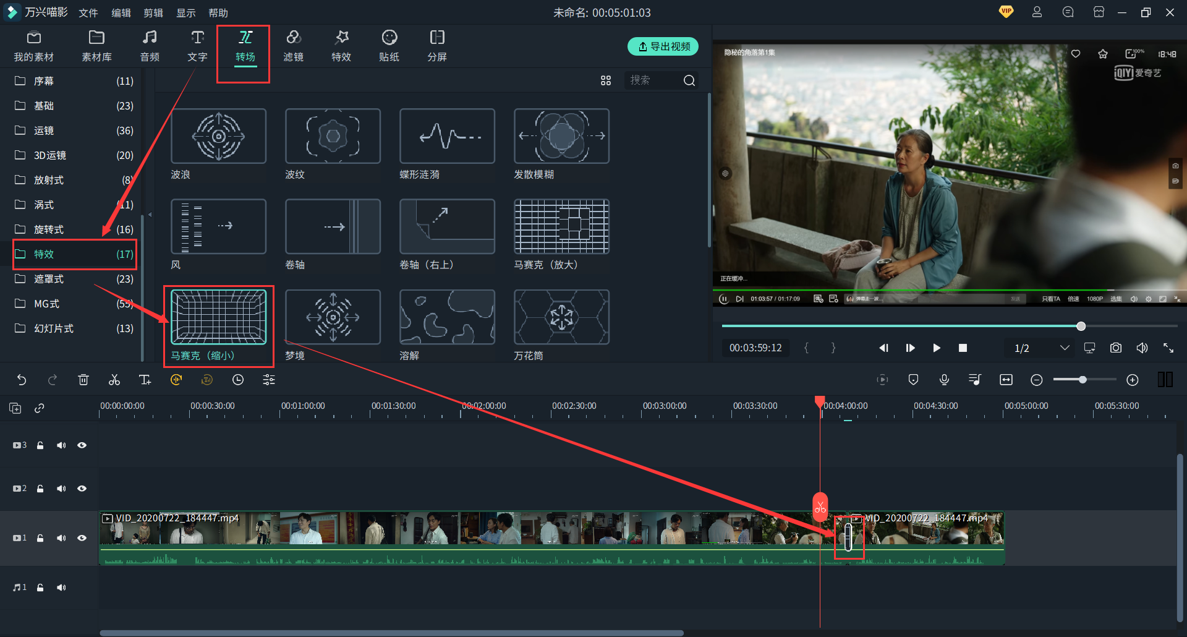This screenshot has width=1187, height=637.
Task: Click the split scissors icon in timeline toolbar
Action: pos(114,380)
